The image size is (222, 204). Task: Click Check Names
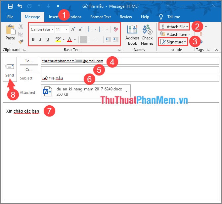click(147, 35)
